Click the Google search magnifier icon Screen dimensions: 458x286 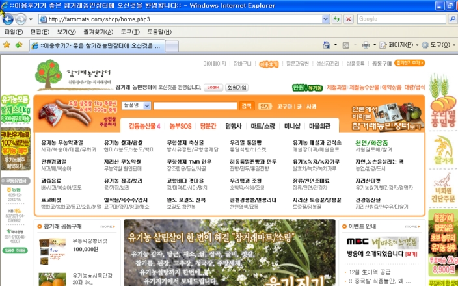(x=453, y=19)
